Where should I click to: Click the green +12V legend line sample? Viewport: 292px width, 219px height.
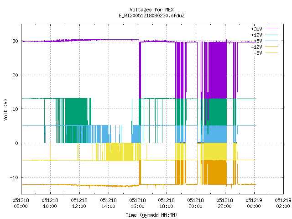tap(271, 35)
